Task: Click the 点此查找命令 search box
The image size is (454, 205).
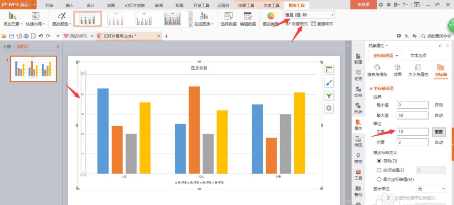Action: [x=436, y=36]
